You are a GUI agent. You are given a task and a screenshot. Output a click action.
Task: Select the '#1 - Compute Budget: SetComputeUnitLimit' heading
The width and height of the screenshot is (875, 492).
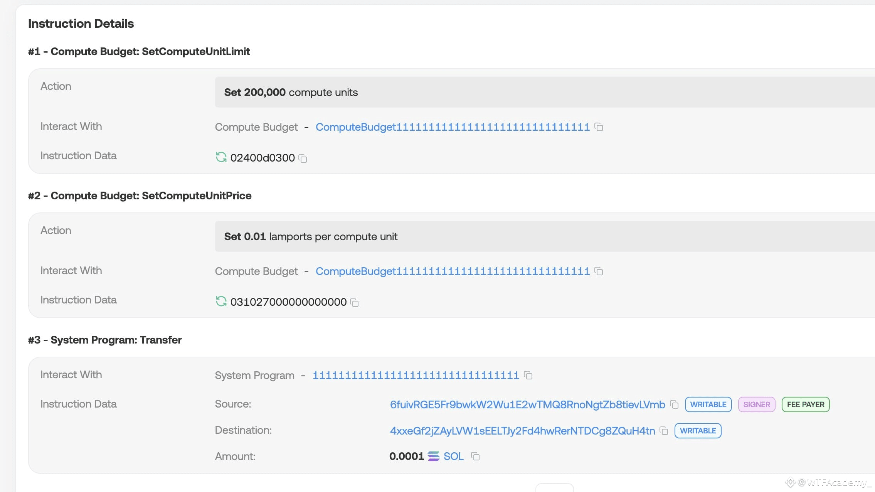(x=139, y=51)
